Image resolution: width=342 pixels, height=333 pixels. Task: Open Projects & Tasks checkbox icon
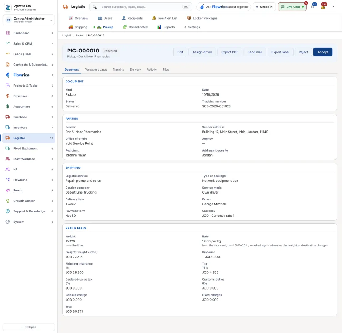(x=7, y=86)
